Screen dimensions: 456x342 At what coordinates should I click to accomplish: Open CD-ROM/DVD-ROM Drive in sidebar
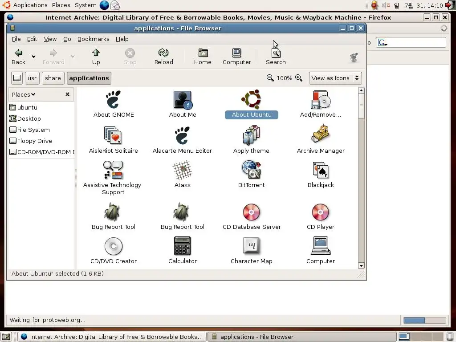click(x=42, y=152)
